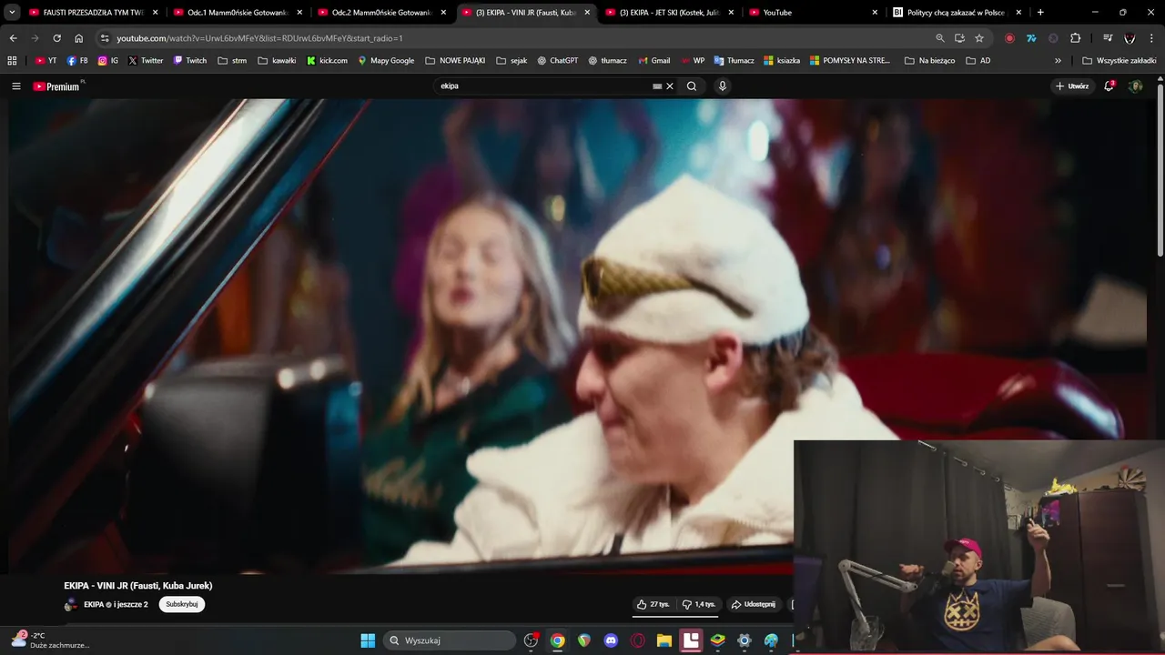Open the NOWE PAJĄKI bookmark folder
The image size is (1165, 655).
(x=455, y=61)
